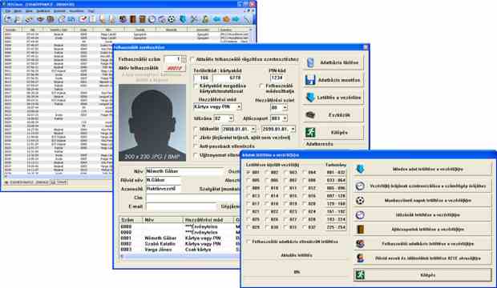The height and width of the screenshot is (288, 497).
Task: Click the floppy disk icon of Adatbázis mentése
Action: click(x=310, y=80)
